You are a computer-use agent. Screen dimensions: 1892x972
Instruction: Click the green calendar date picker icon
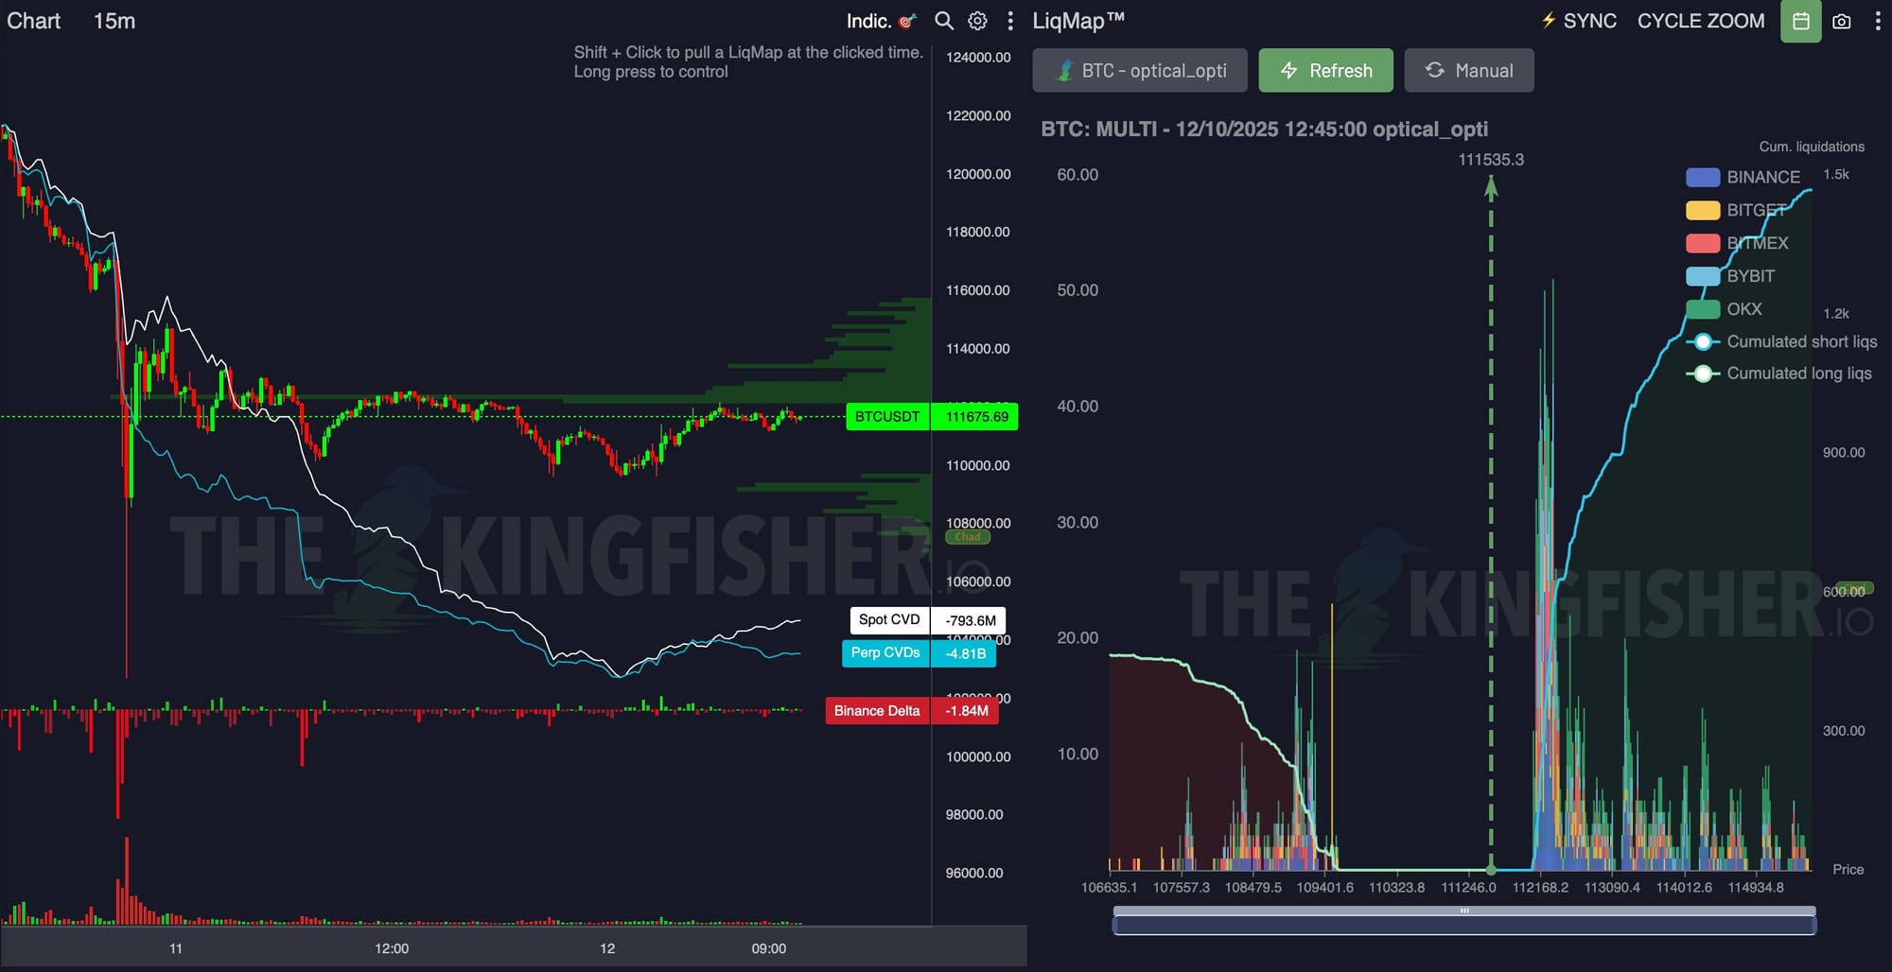(1800, 21)
